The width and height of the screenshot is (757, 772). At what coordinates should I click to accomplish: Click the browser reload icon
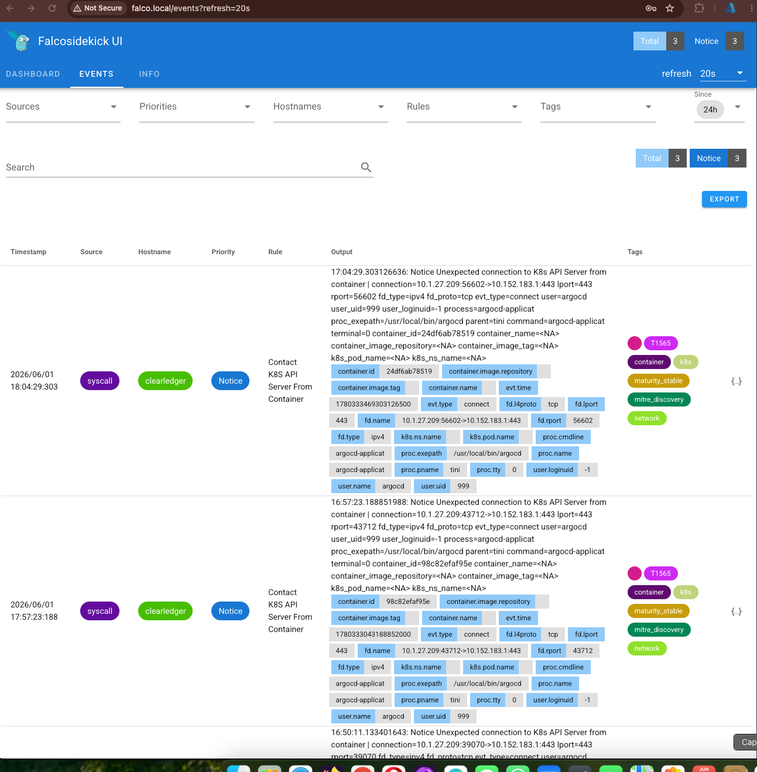pyautogui.click(x=52, y=8)
